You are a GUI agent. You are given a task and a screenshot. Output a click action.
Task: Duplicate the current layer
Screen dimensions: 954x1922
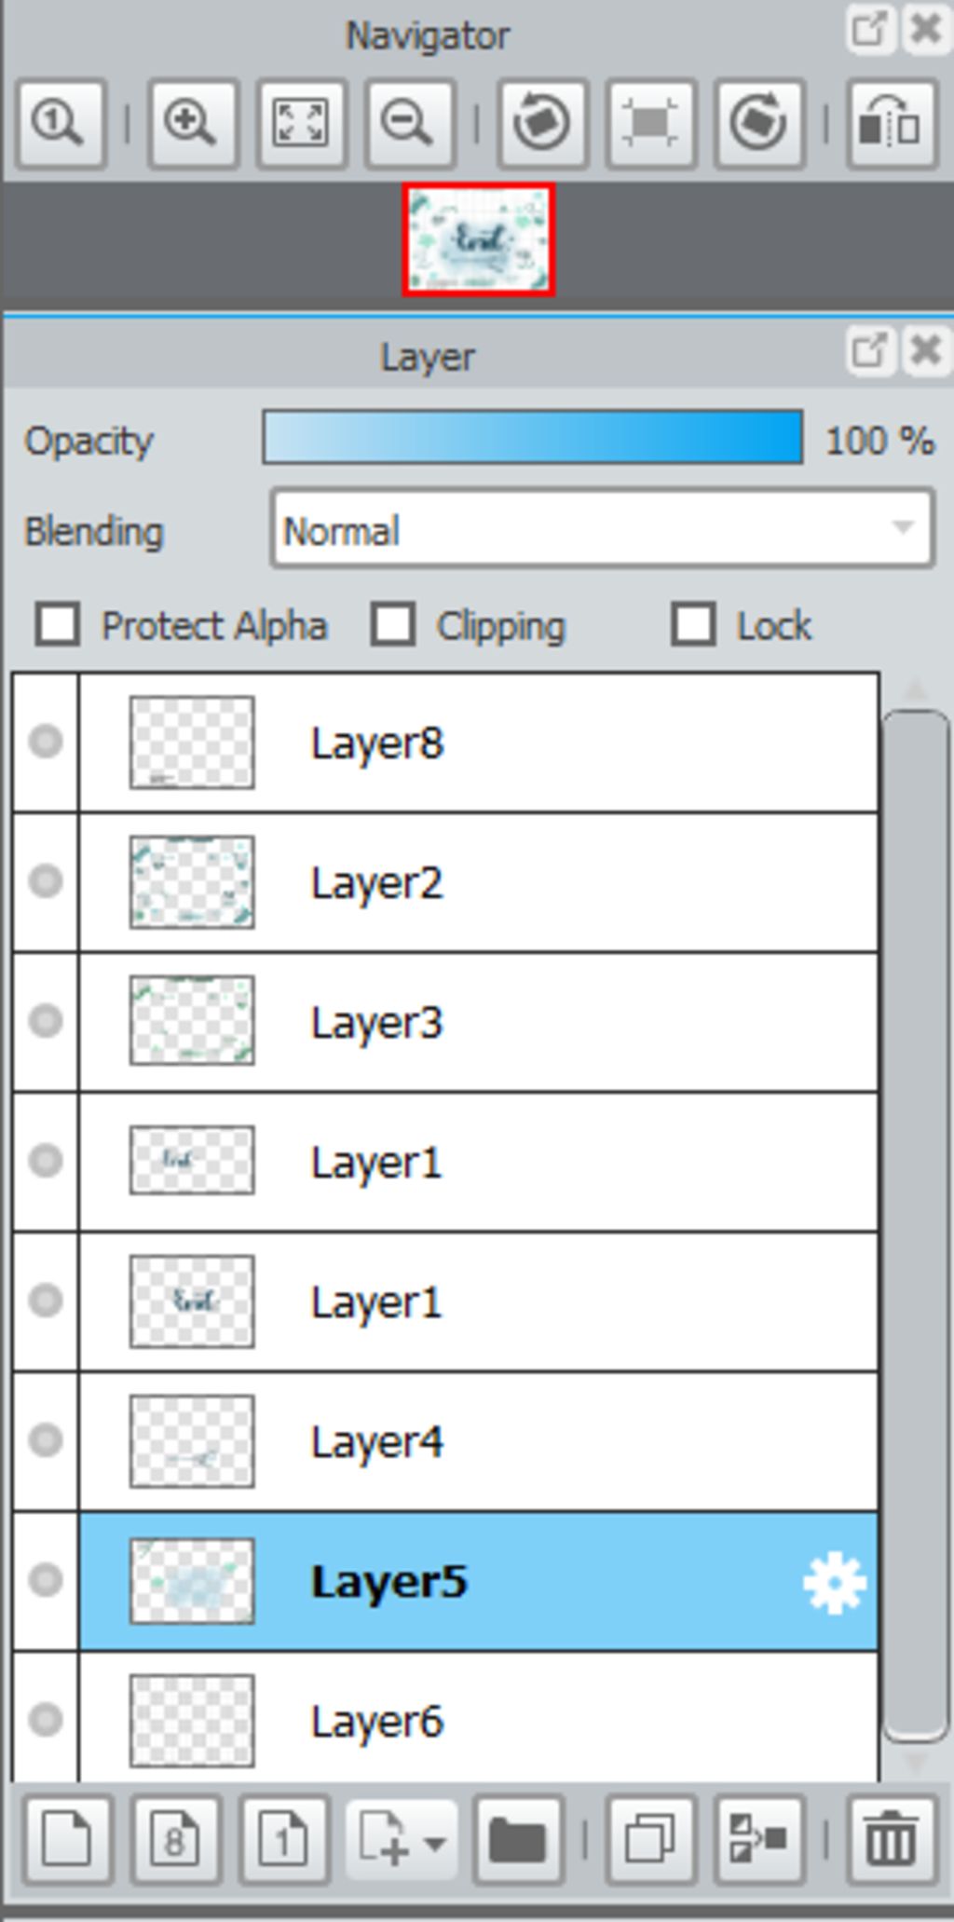click(x=649, y=1838)
